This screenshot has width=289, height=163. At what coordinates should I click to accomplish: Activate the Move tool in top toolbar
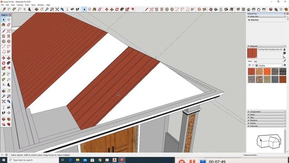[x=107, y=9]
